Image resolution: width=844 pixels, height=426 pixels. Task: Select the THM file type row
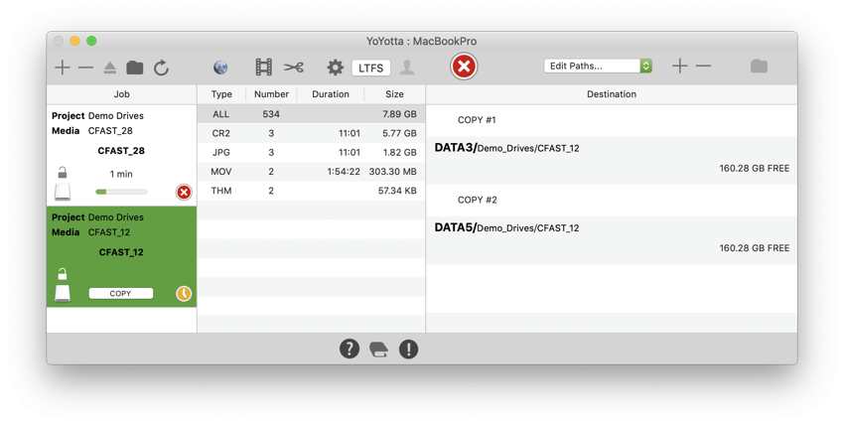point(311,191)
